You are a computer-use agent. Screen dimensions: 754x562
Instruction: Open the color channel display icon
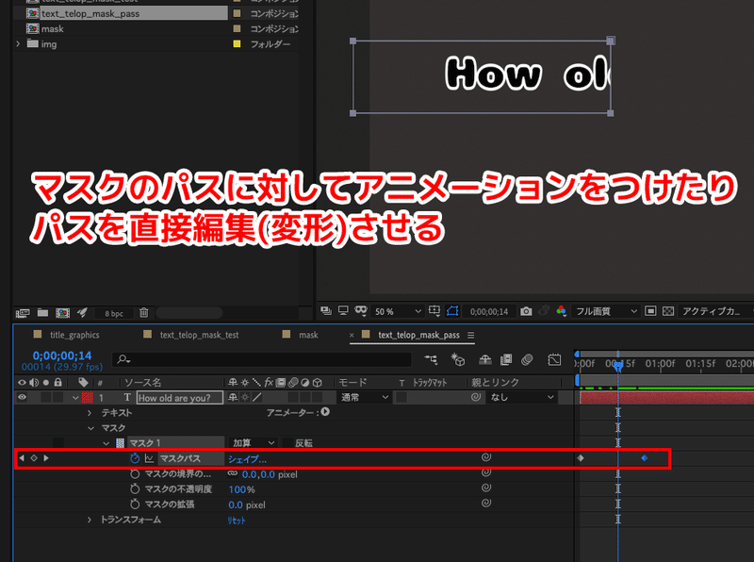(x=560, y=312)
